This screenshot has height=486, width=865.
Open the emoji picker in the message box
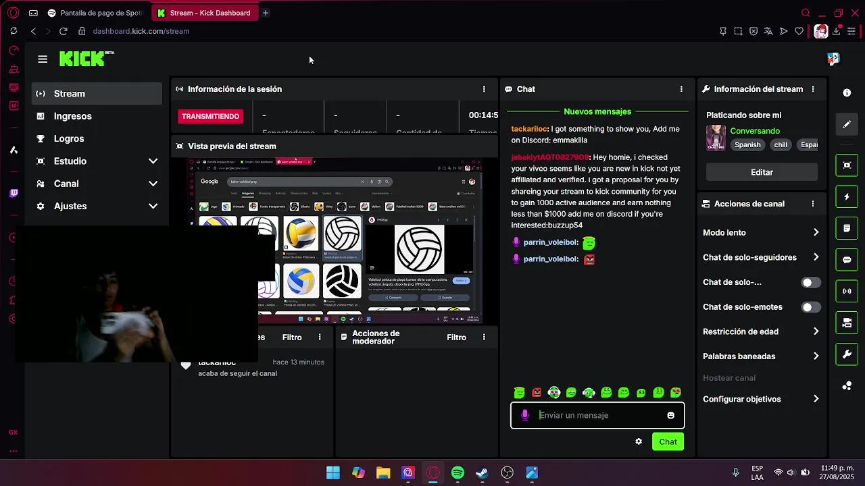(670, 415)
